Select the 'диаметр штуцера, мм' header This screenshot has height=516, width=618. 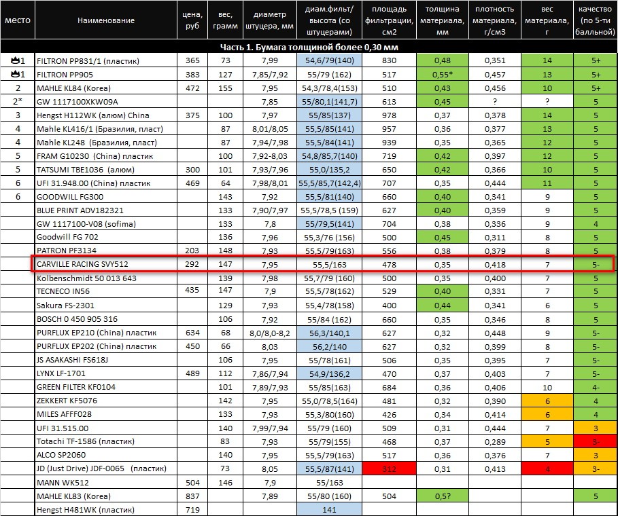tap(270, 20)
